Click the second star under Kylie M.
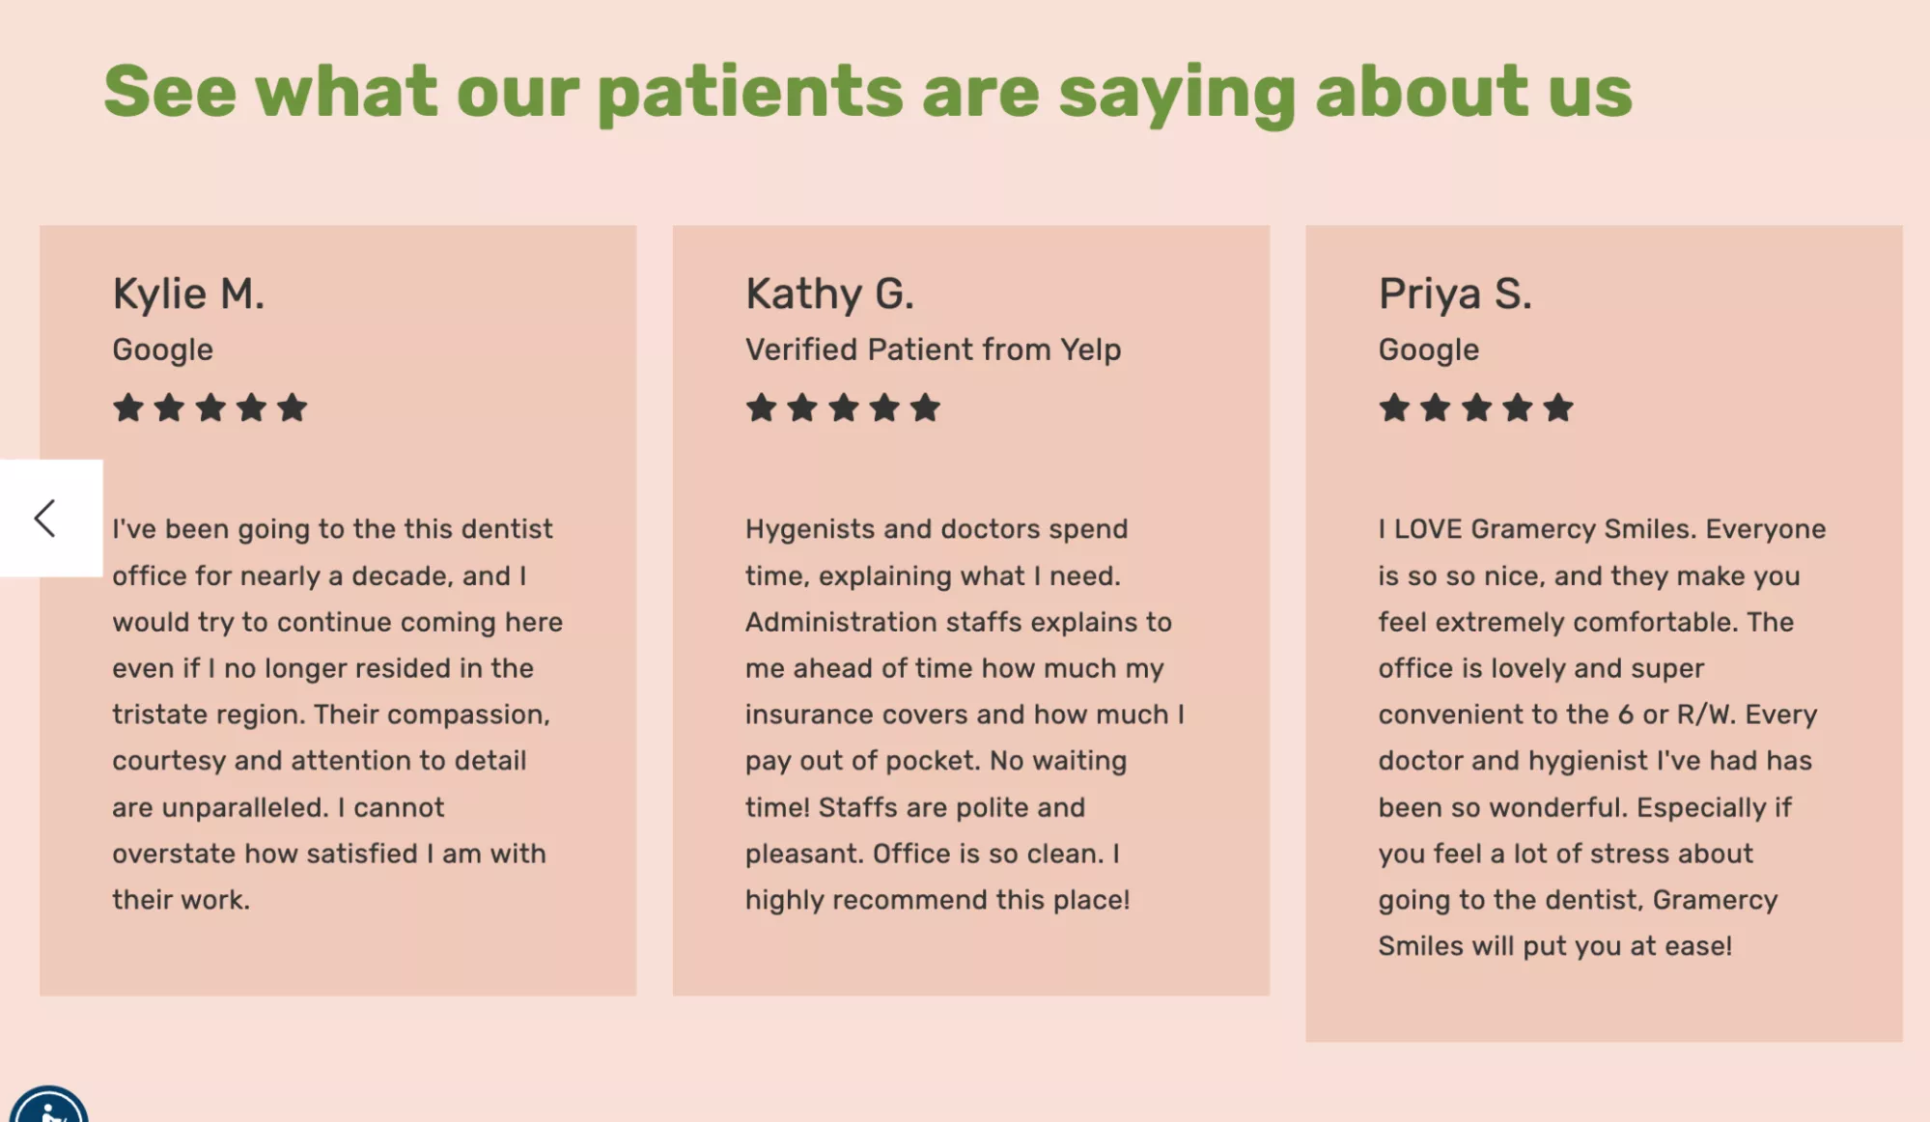This screenshot has height=1122, width=1930. 171,408
